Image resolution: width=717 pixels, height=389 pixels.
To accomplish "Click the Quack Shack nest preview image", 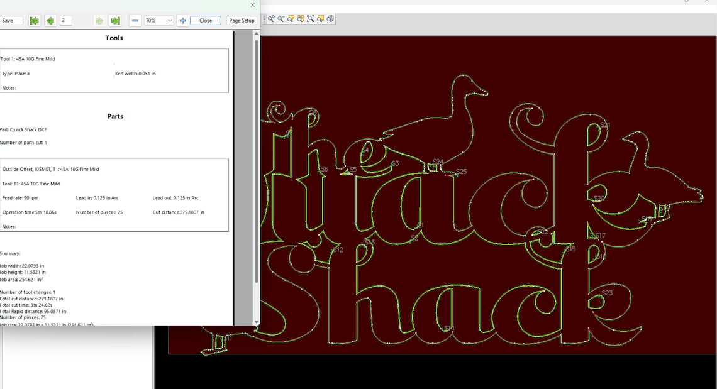I will [x=472, y=189].
